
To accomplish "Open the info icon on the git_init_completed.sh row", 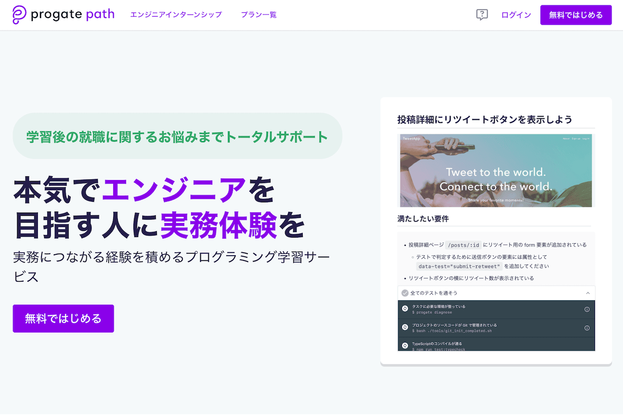I will pyautogui.click(x=587, y=328).
